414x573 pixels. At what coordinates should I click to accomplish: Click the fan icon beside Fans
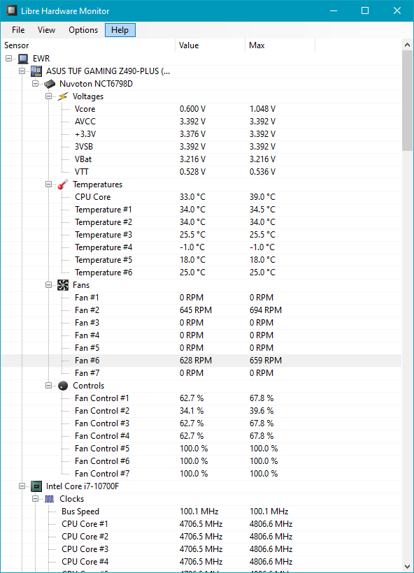62,284
